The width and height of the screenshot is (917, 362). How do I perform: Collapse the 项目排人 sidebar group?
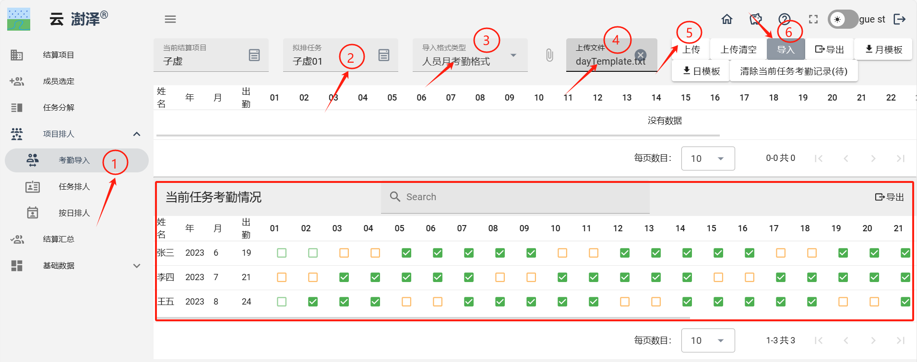click(x=137, y=134)
